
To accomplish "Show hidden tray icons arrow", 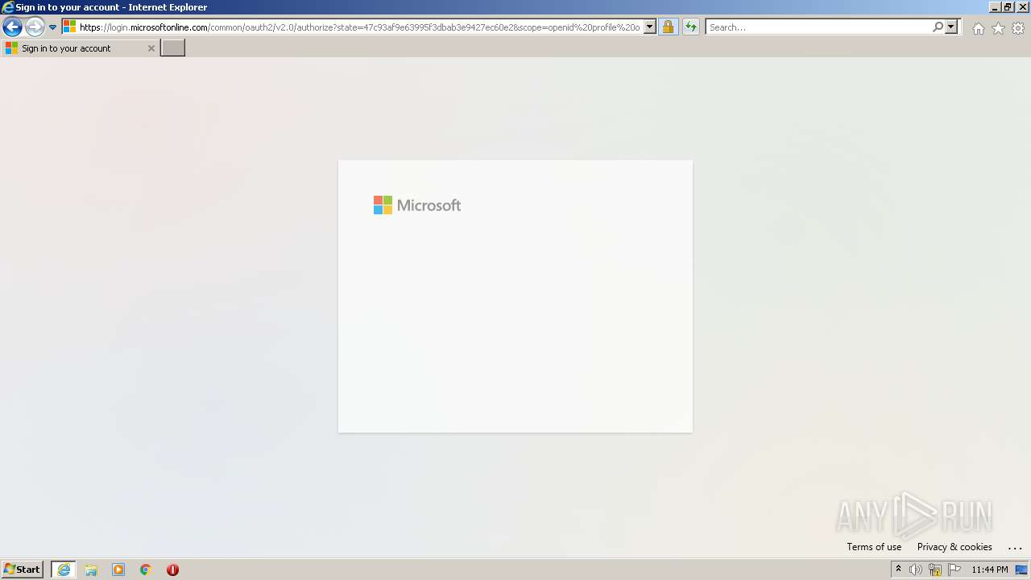I will 898,570.
